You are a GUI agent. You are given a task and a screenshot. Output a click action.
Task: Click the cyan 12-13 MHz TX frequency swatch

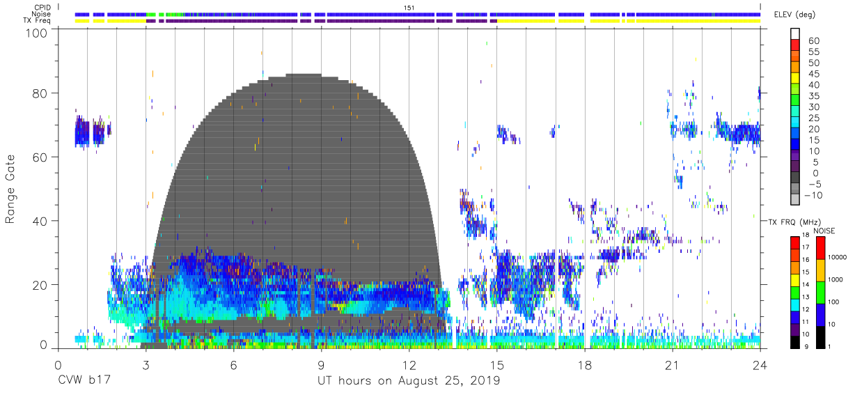pyautogui.click(x=795, y=304)
